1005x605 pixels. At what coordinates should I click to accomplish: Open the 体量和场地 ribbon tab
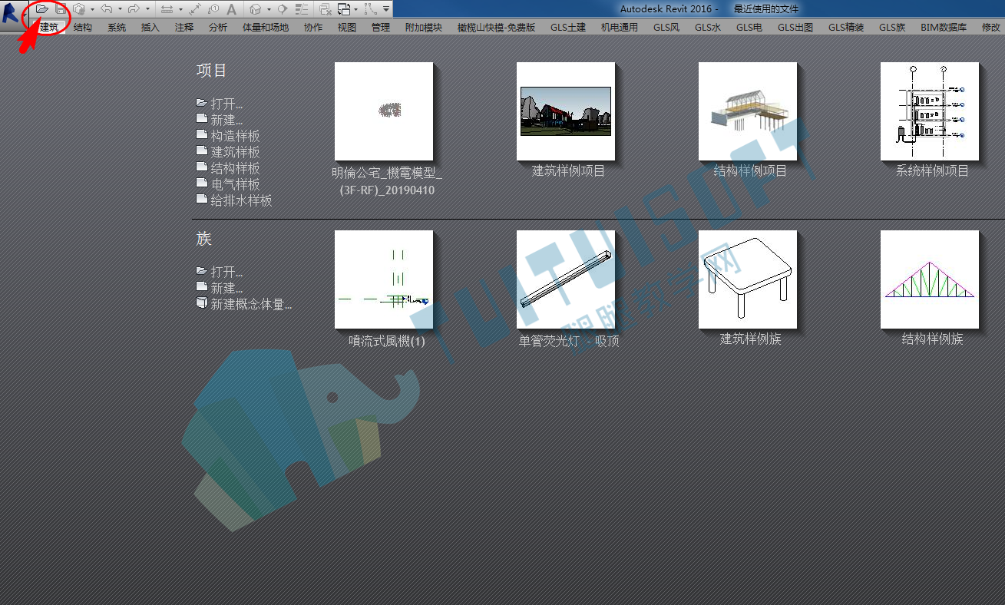click(x=266, y=27)
